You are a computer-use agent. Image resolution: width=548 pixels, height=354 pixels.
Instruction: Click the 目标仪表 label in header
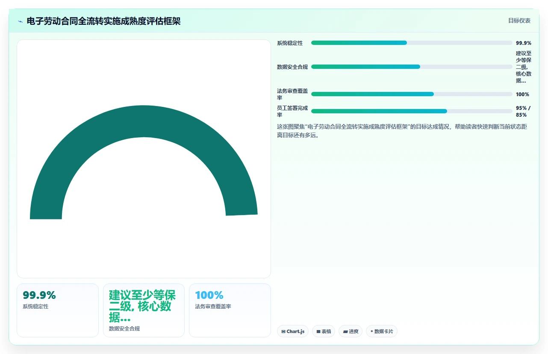pyautogui.click(x=519, y=21)
